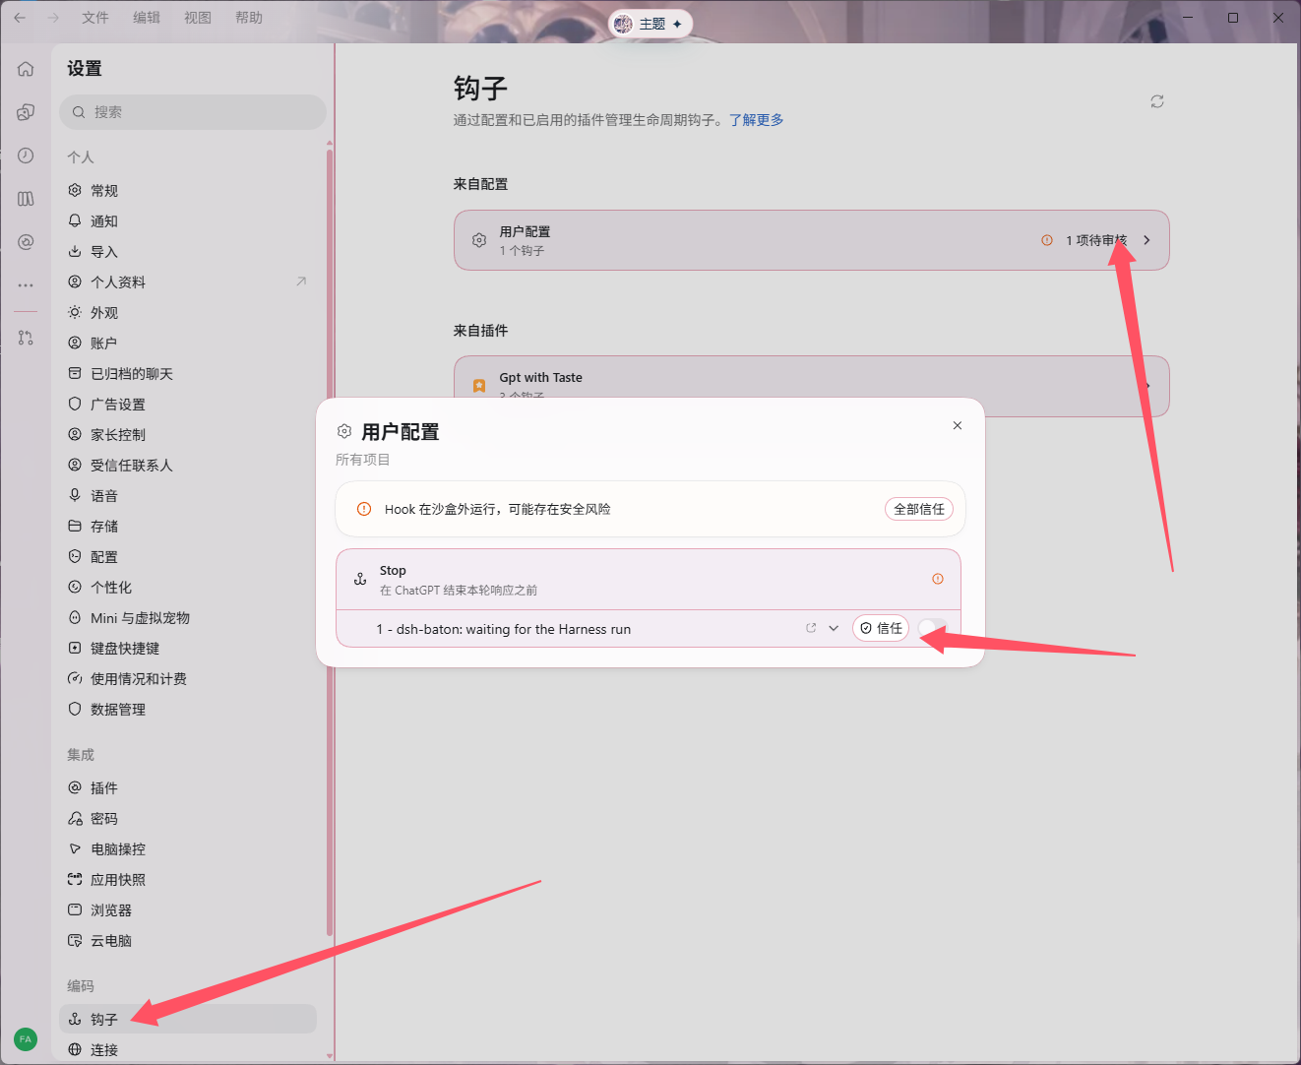
Task: Open 常规 settings
Action: (188, 190)
